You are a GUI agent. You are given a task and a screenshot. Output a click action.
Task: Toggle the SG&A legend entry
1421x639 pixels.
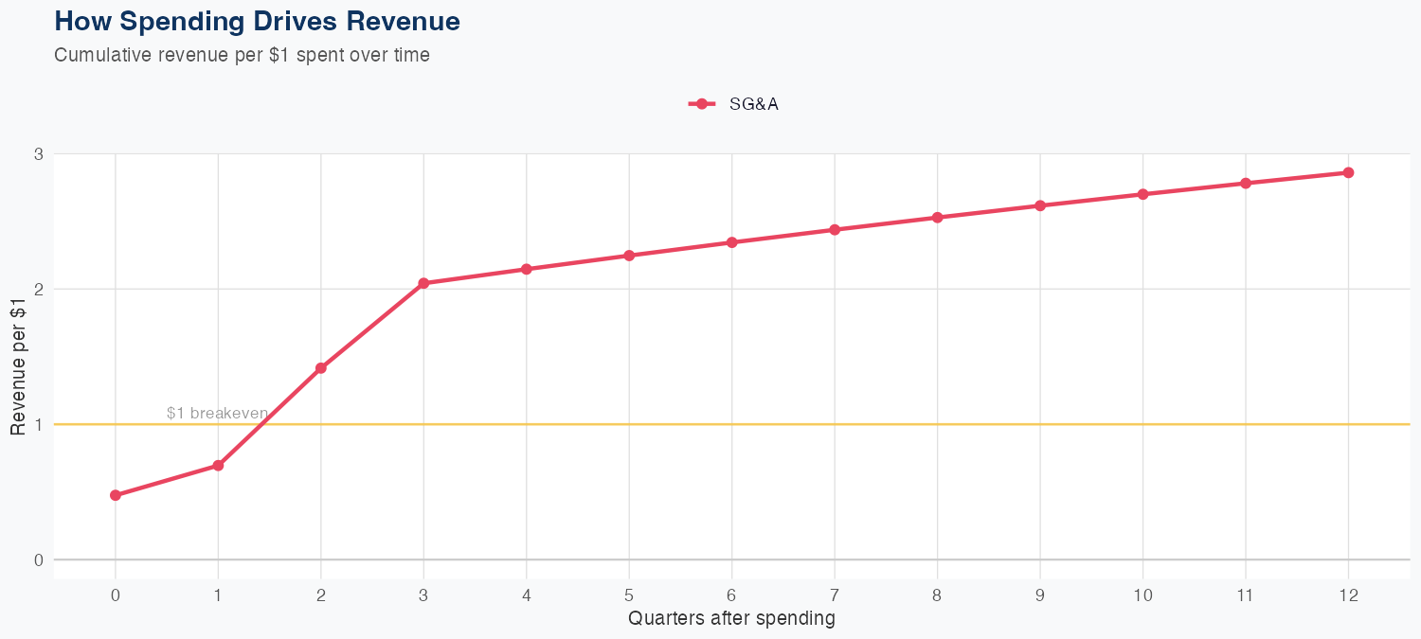coord(753,104)
